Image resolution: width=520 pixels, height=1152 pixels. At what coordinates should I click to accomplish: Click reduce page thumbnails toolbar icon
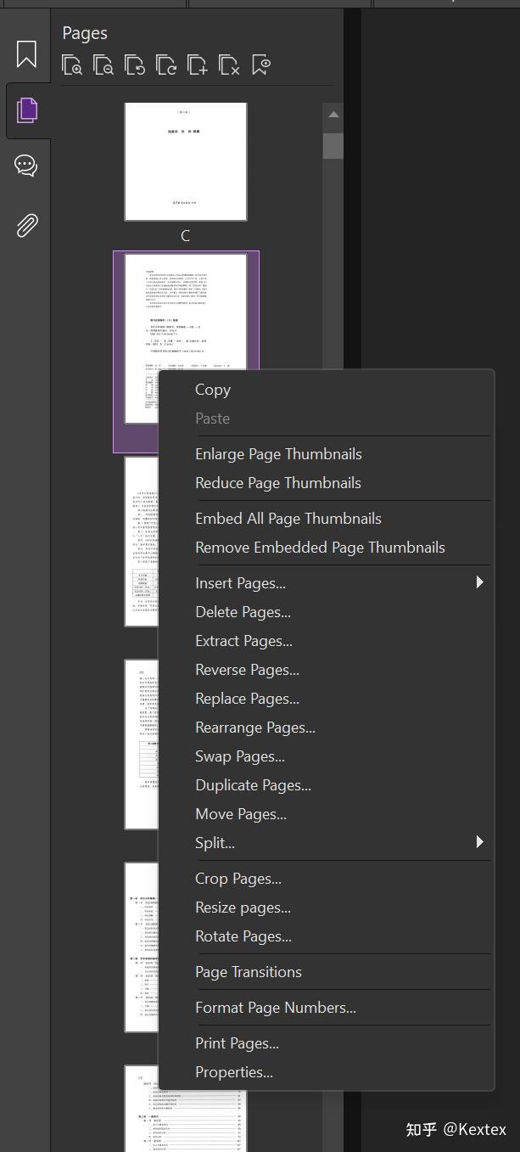point(103,65)
